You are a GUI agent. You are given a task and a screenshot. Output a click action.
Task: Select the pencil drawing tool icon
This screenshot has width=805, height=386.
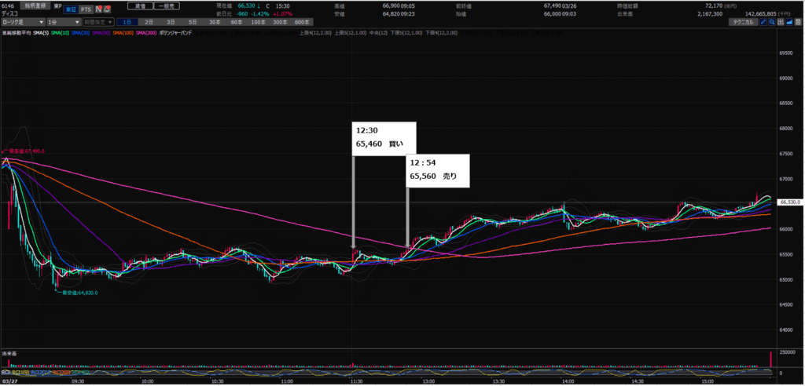point(763,24)
